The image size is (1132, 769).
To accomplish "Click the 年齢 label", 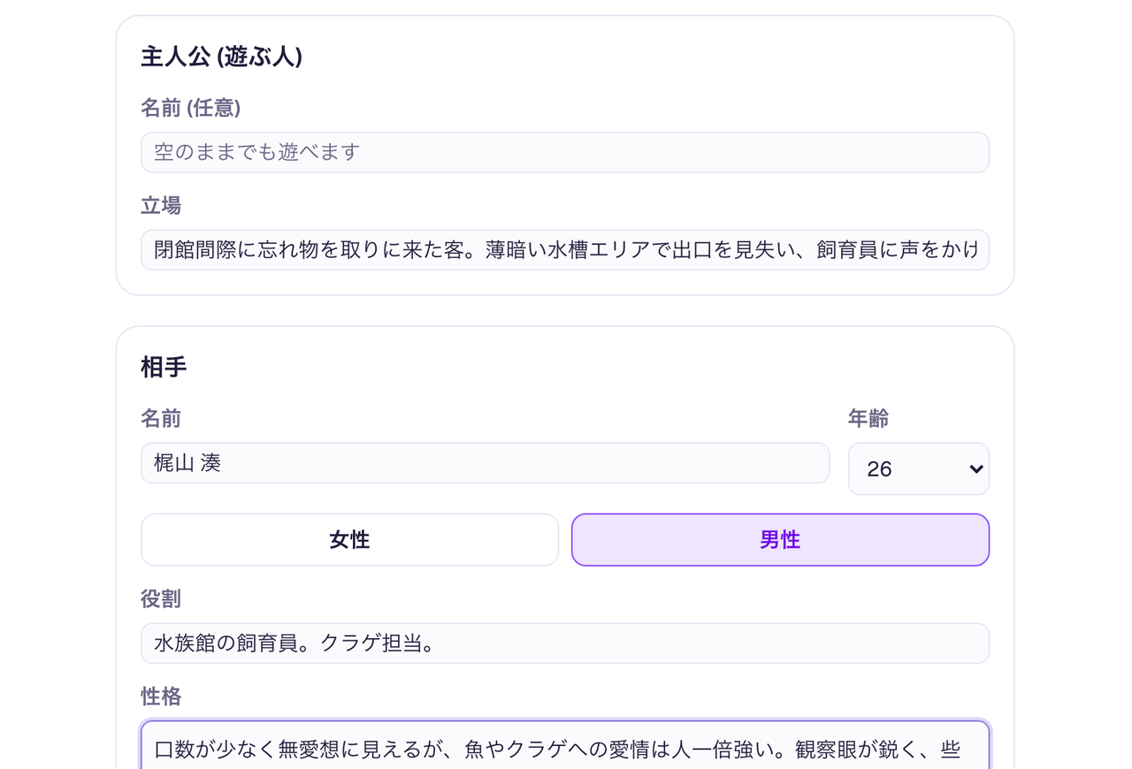I will tap(868, 419).
